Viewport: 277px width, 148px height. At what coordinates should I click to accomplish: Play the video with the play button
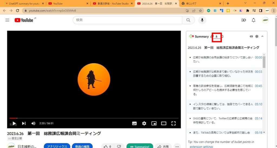tap(14, 123)
